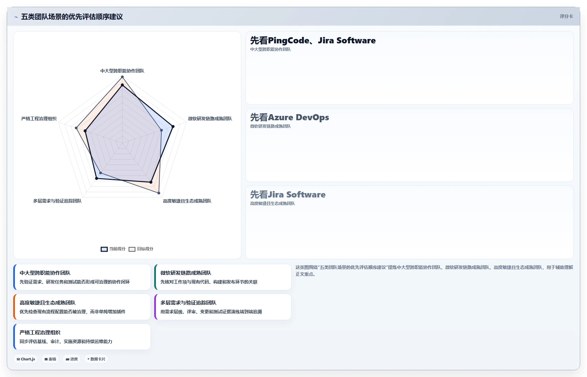
Task: Click the text 先核对工作项与现有代码、构建和发布环节的关联
Action: point(209,282)
